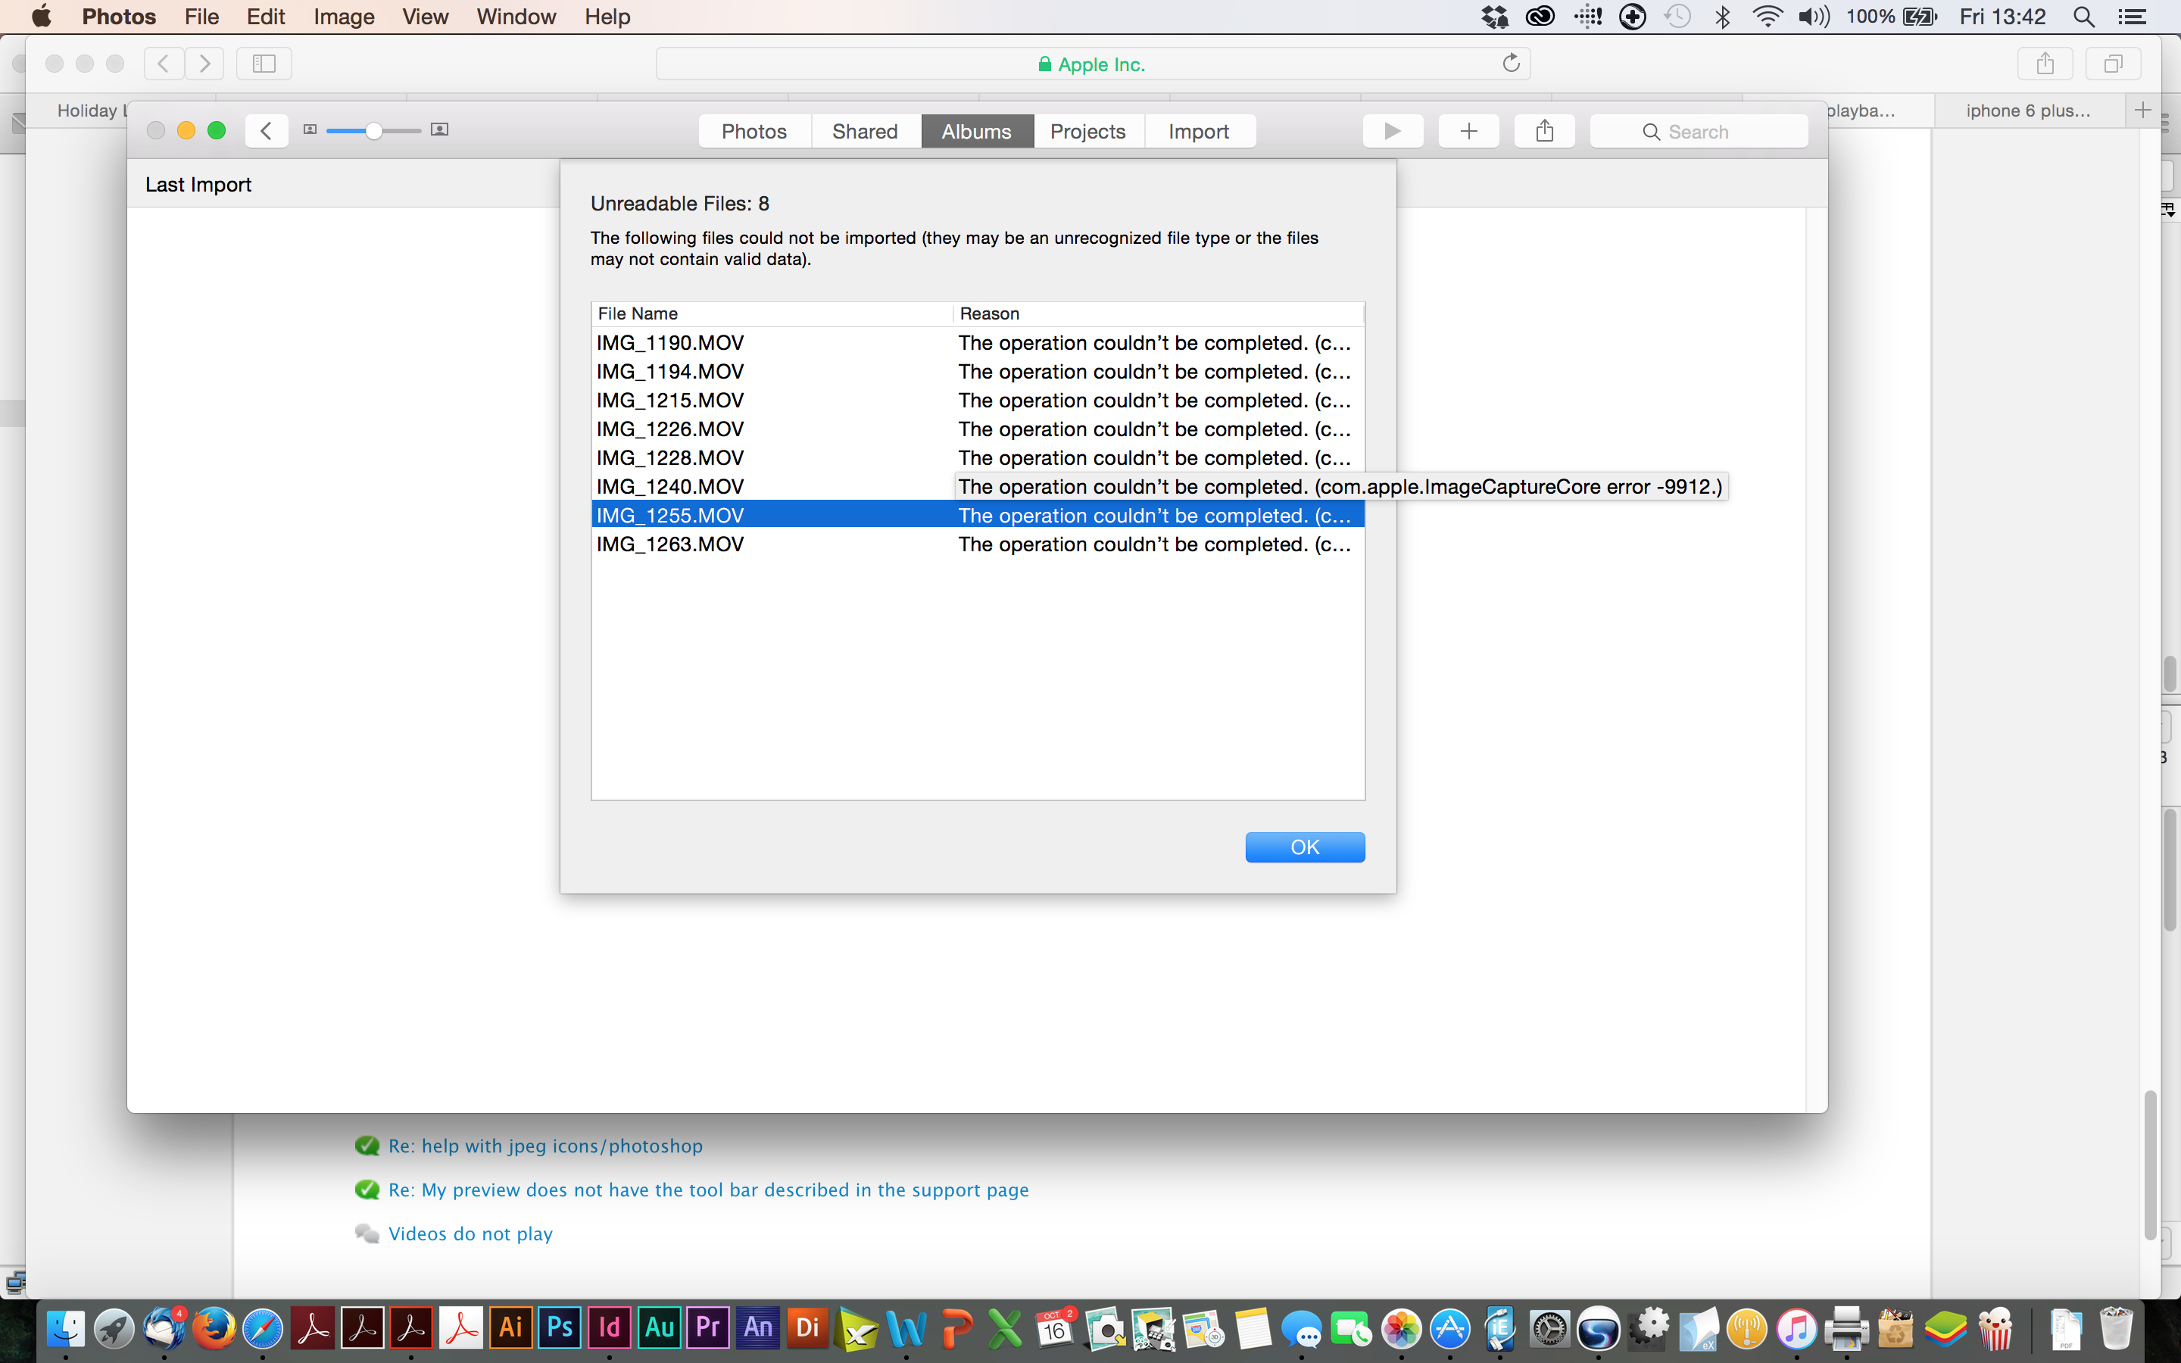Click the Reason column header

click(989, 313)
